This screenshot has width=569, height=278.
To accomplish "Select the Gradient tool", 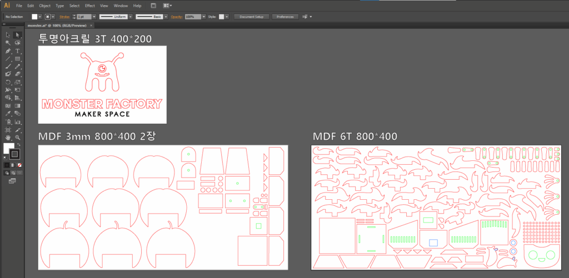I will (17, 106).
